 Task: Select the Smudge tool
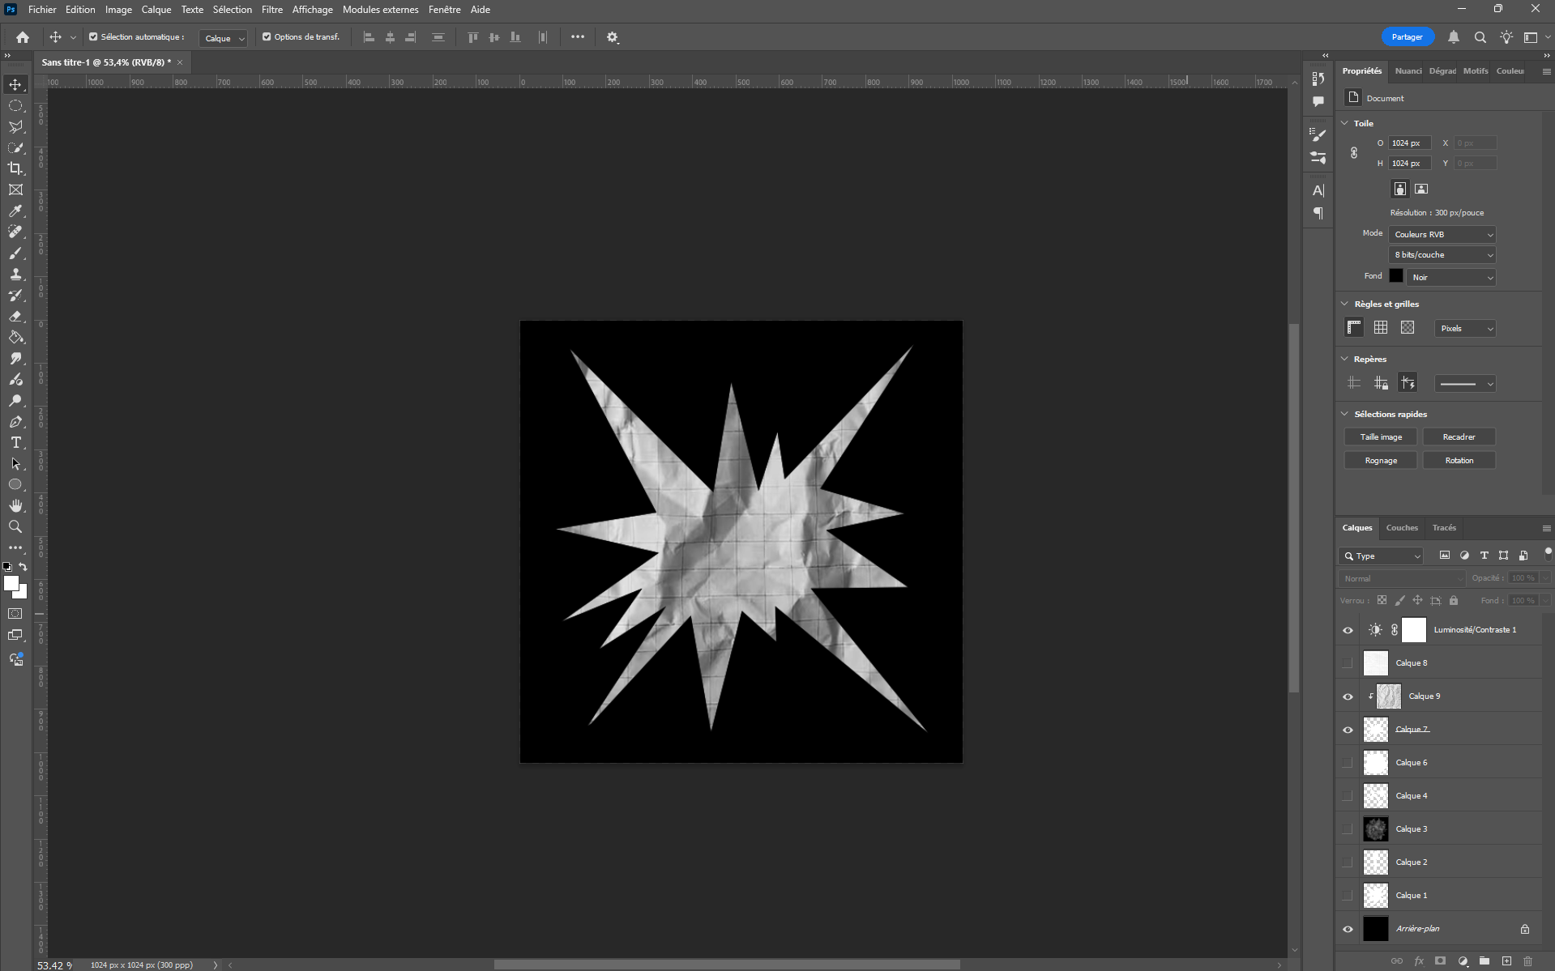(15, 358)
